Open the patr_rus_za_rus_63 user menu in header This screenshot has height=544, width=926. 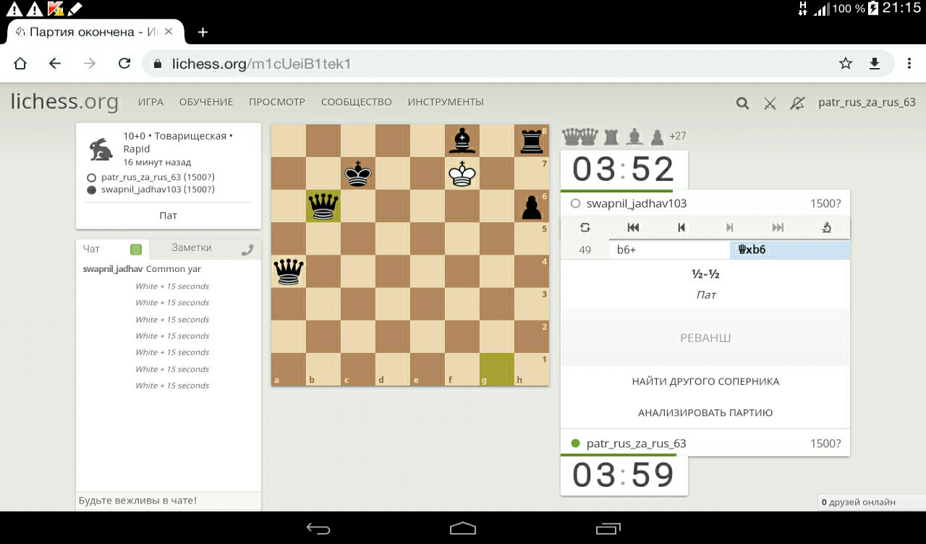coord(867,102)
